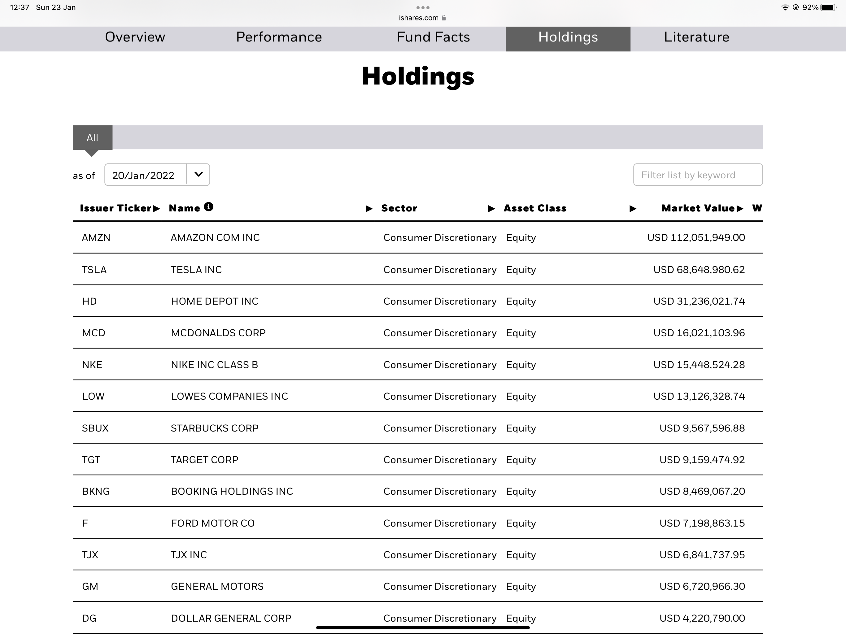Tap the lock icon beside ishares.com
Image resolution: width=846 pixels, height=634 pixels.
[x=444, y=18]
